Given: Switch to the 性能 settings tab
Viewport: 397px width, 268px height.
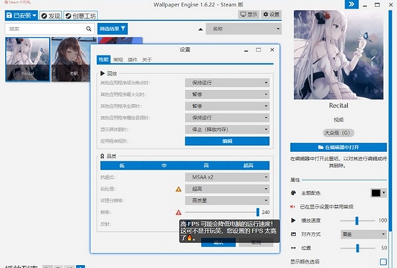Looking at the screenshot, I should (x=103, y=60).
